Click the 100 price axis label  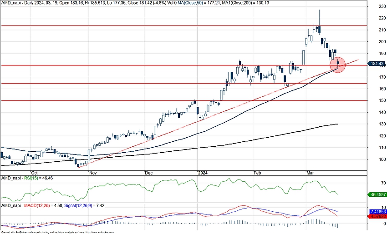click(x=382, y=159)
